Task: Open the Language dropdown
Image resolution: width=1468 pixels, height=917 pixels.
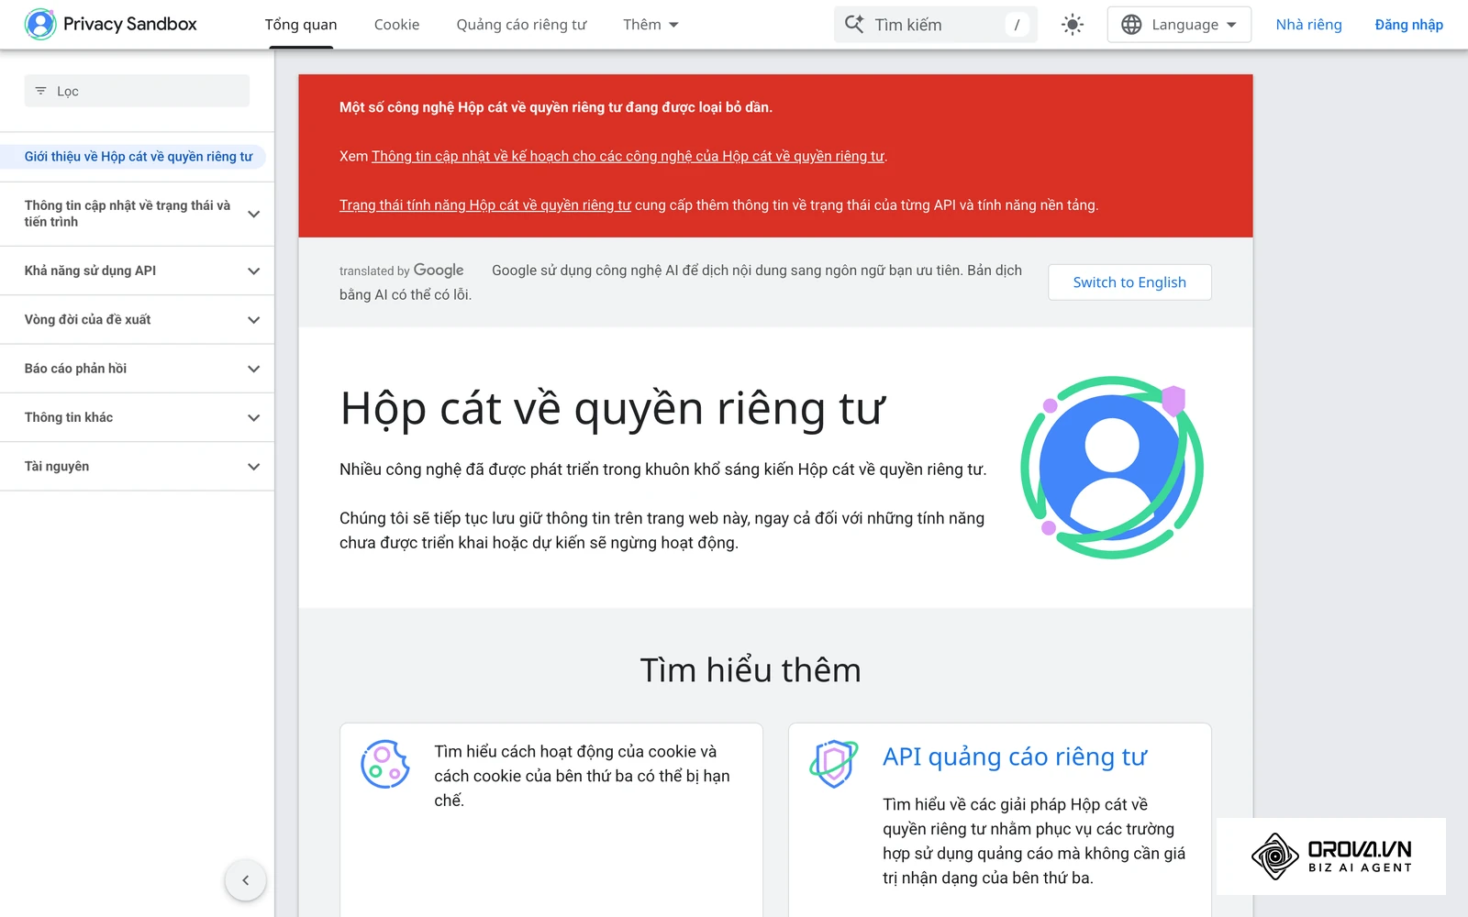Action: point(1179,25)
